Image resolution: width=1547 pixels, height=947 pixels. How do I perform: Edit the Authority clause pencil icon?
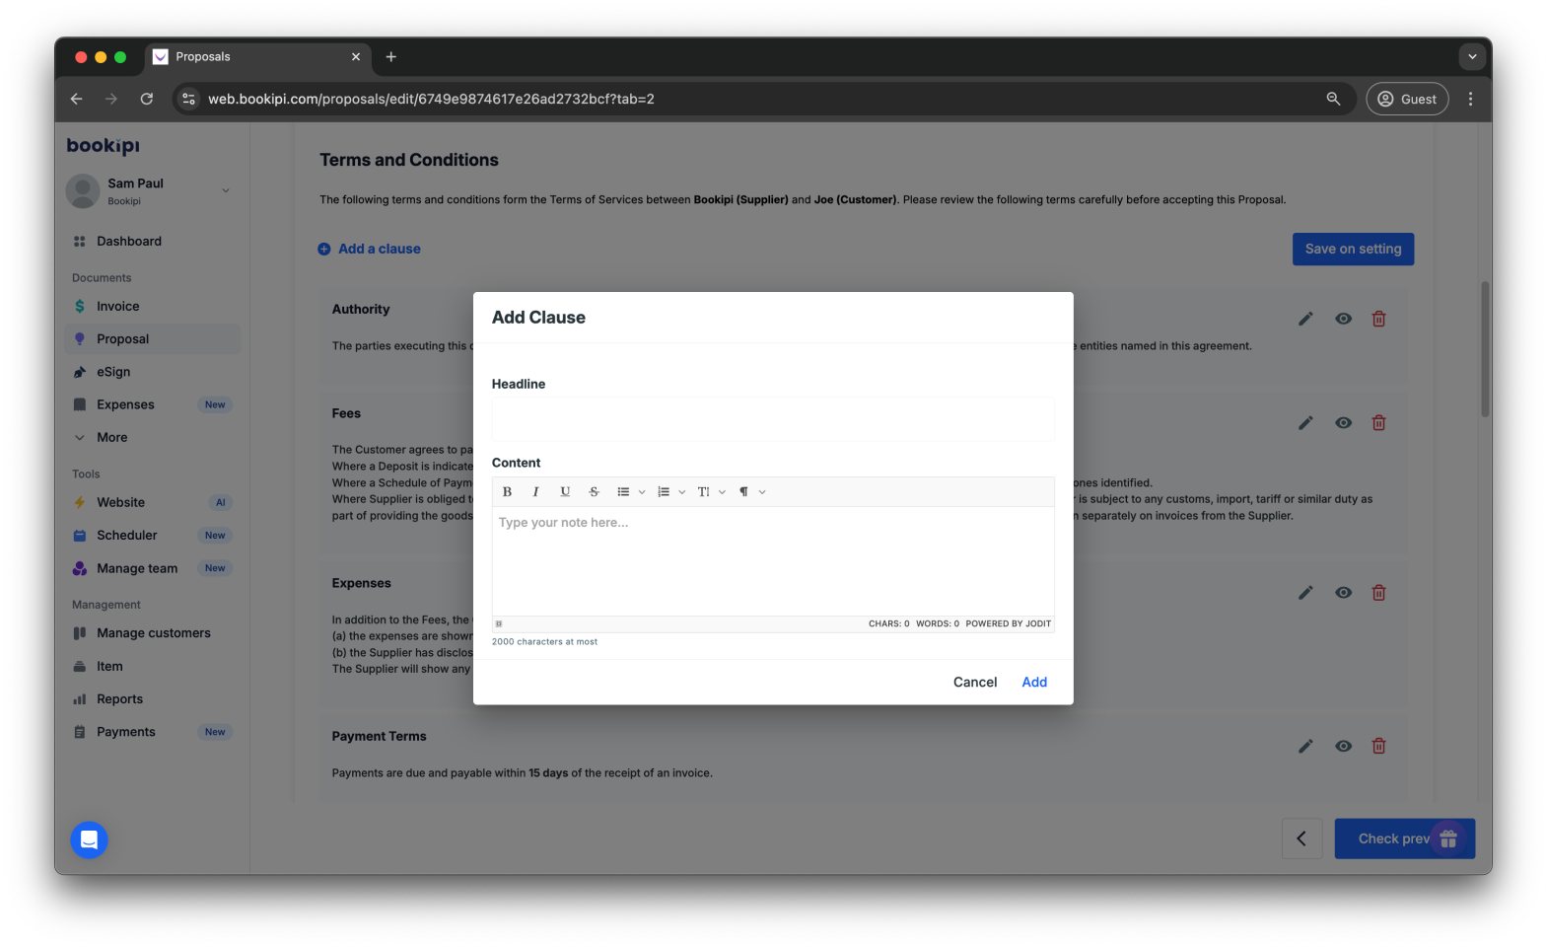(1305, 319)
